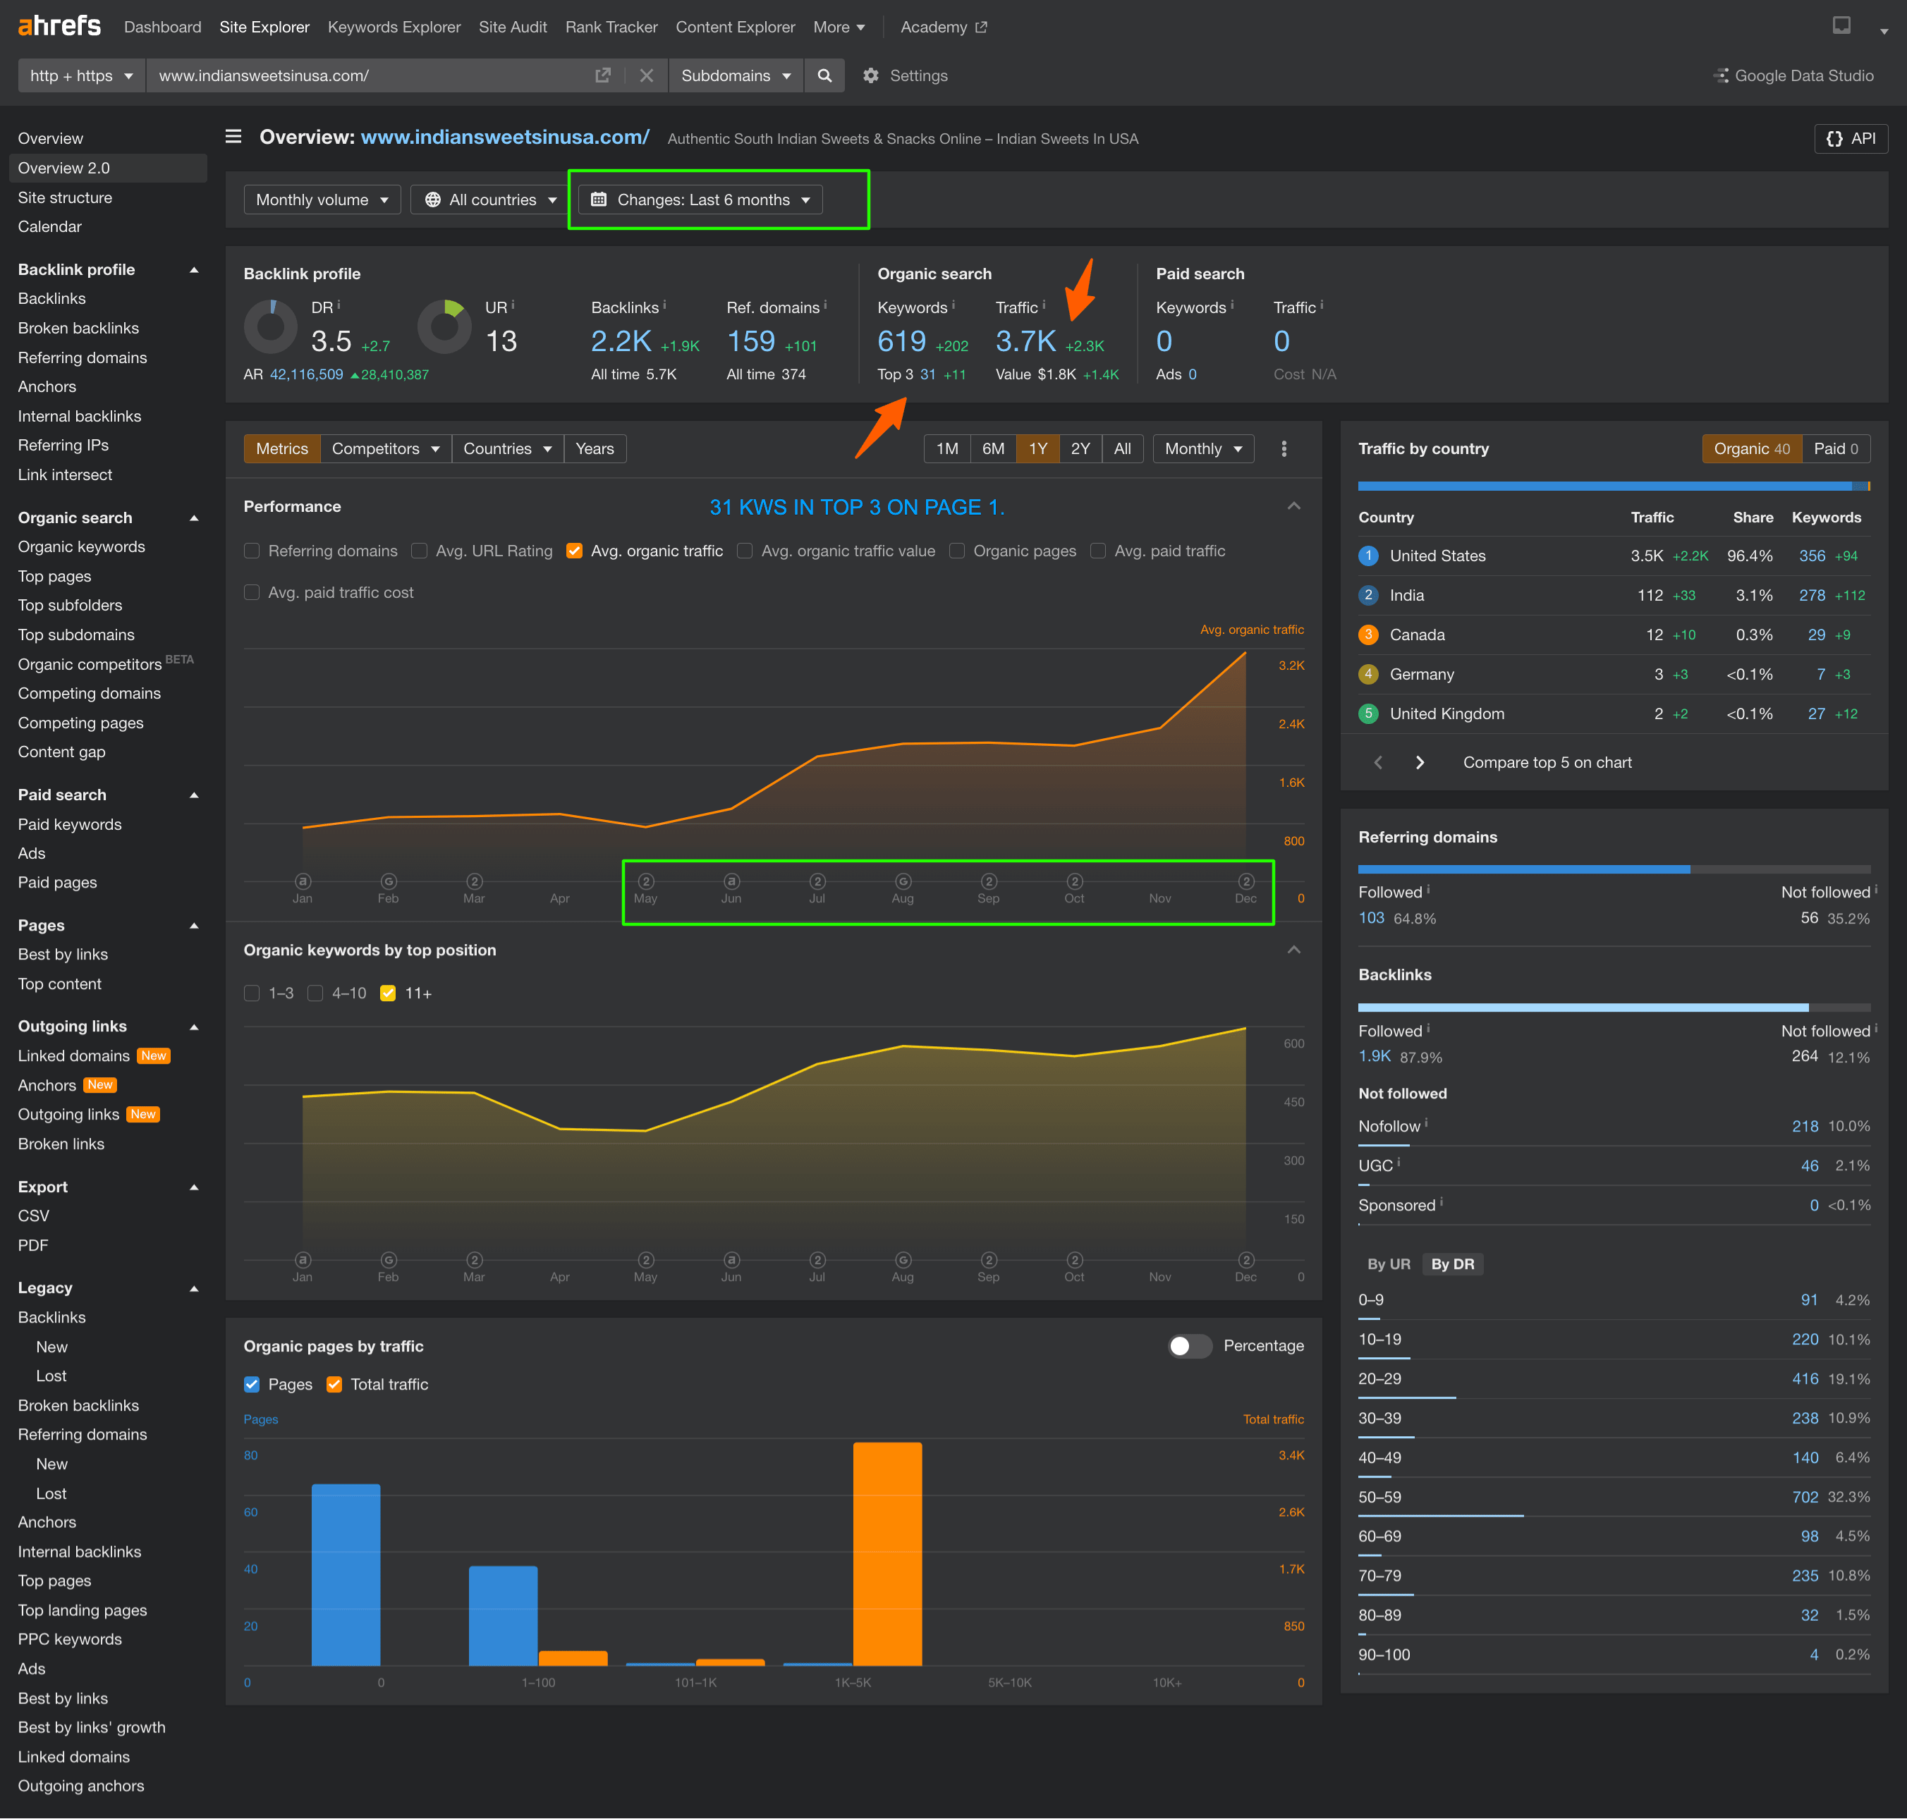Open Settings gear icon
The image size is (1907, 1819).
coord(871,75)
